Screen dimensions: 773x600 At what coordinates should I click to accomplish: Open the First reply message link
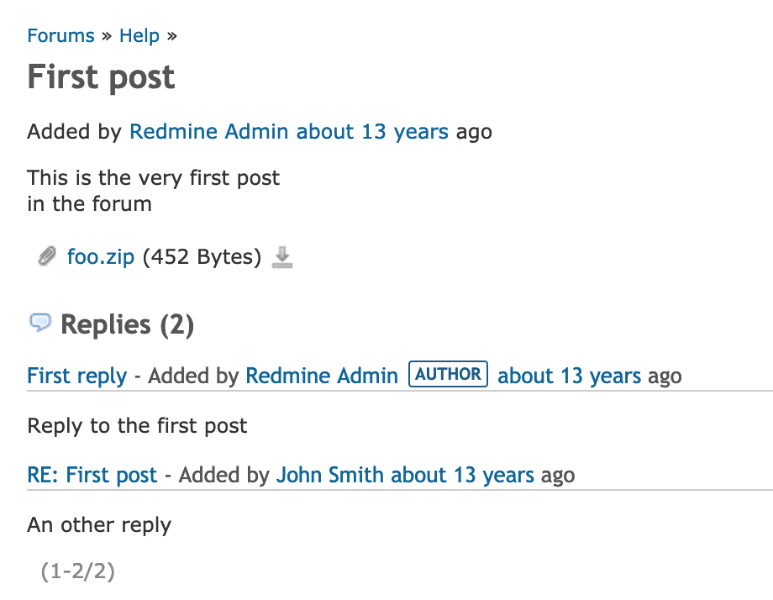click(77, 376)
